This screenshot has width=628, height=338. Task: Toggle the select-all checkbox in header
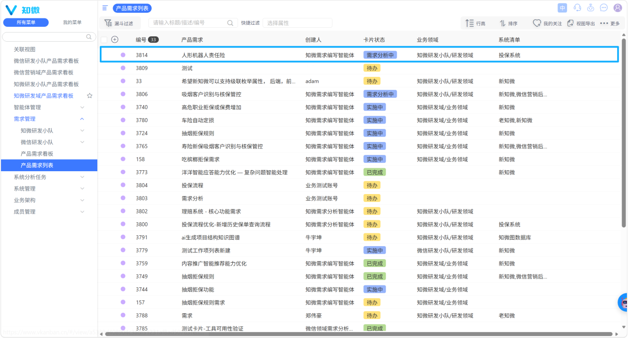[x=104, y=40]
